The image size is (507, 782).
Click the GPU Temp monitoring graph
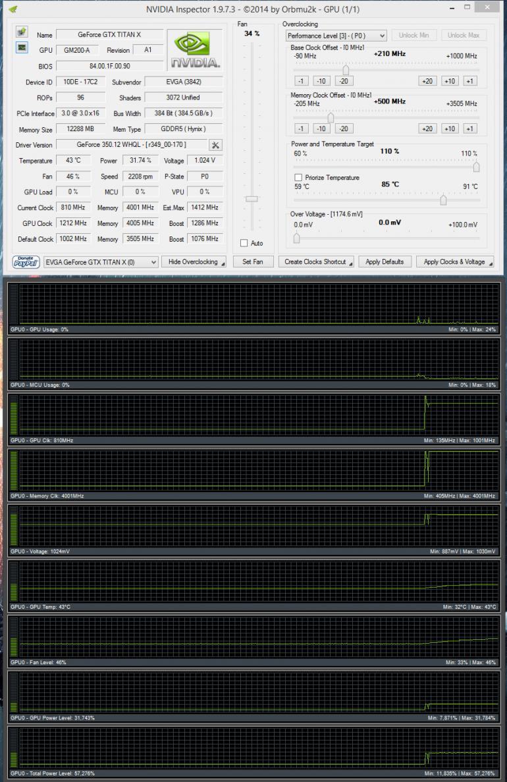click(x=254, y=586)
